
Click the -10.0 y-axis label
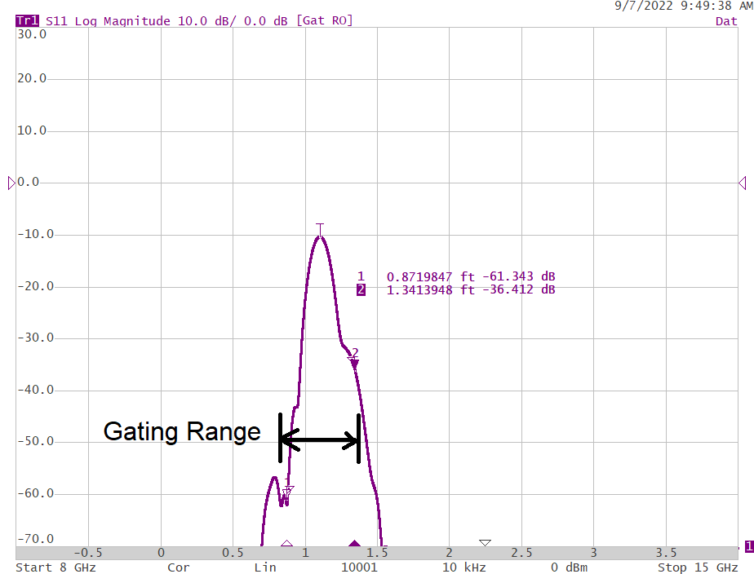click(x=36, y=234)
